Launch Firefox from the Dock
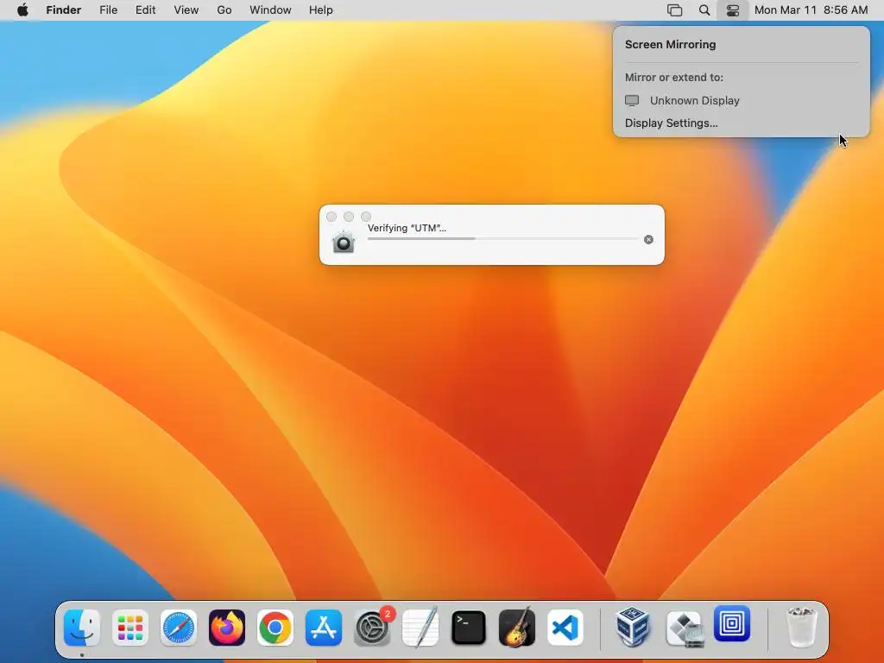884x663 pixels. click(x=227, y=628)
